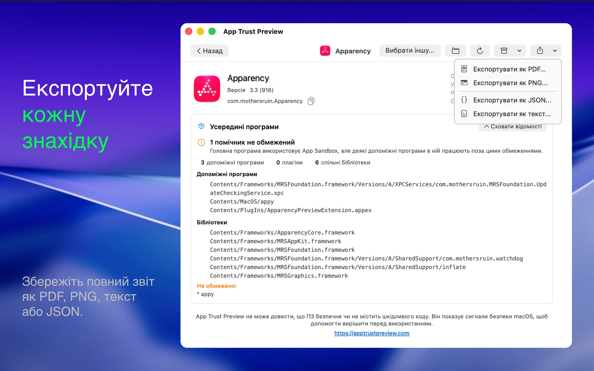Click the large Apparency application icon
Image resolution: width=594 pixels, height=371 pixels.
[x=207, y=89]
